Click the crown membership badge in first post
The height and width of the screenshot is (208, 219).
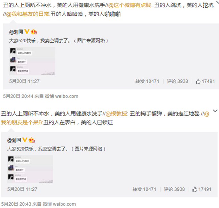pyautogui.click(x=34, y=32)
